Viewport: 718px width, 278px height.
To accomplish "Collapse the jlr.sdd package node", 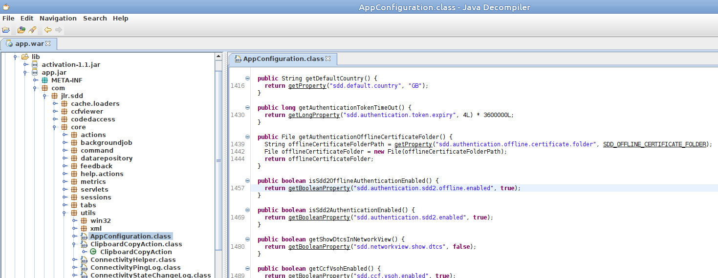I will click(x=44, y=96).
